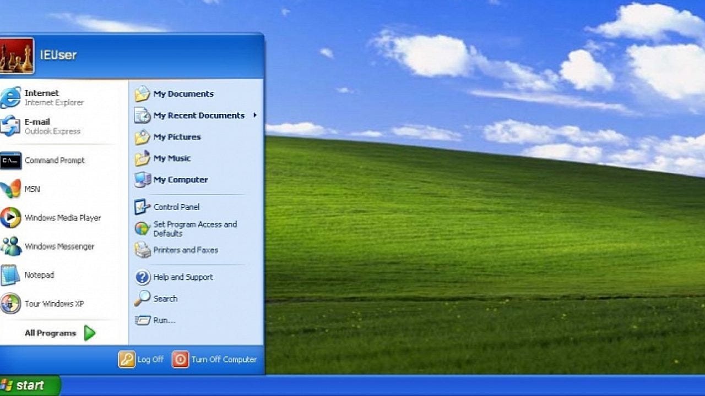
Task: Click the Run... label
Action: [164, 320]
